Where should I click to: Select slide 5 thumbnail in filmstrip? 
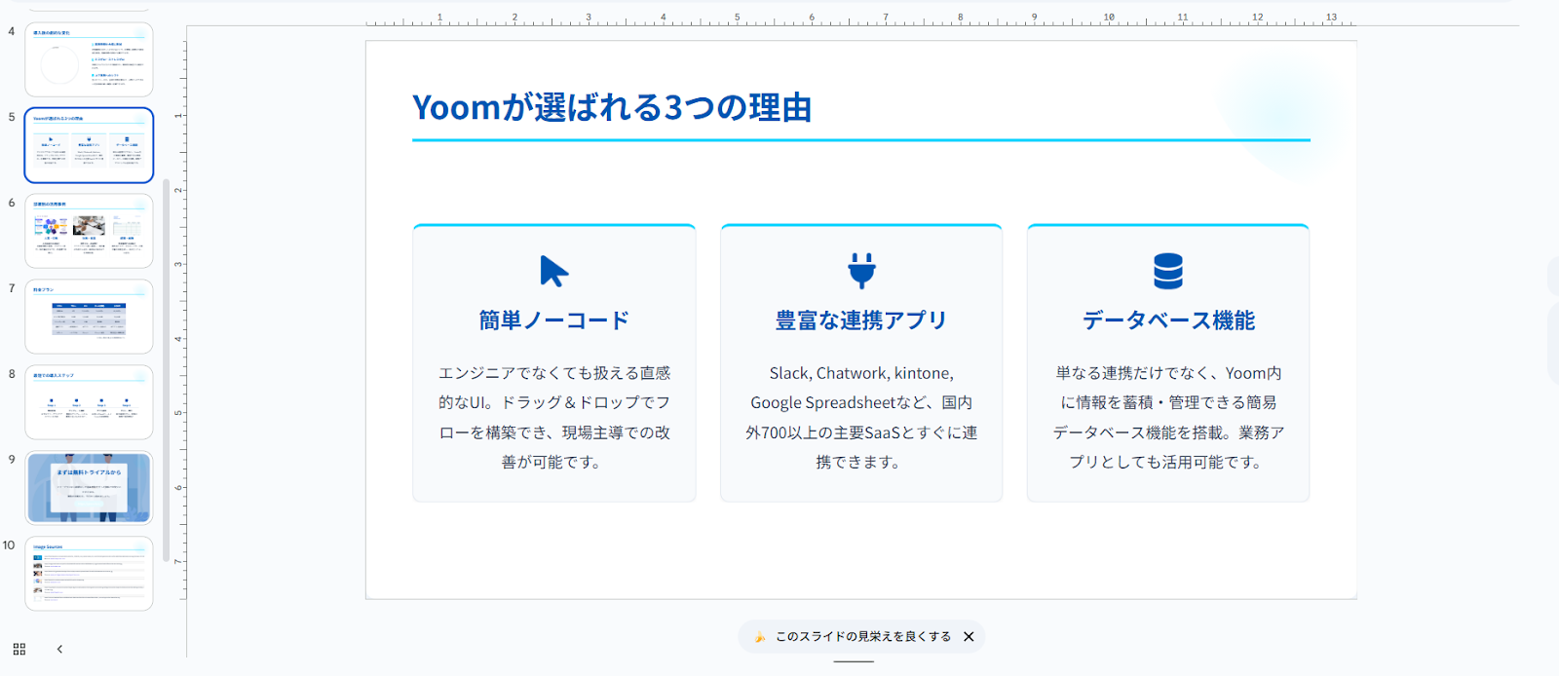tap(89, 145)
